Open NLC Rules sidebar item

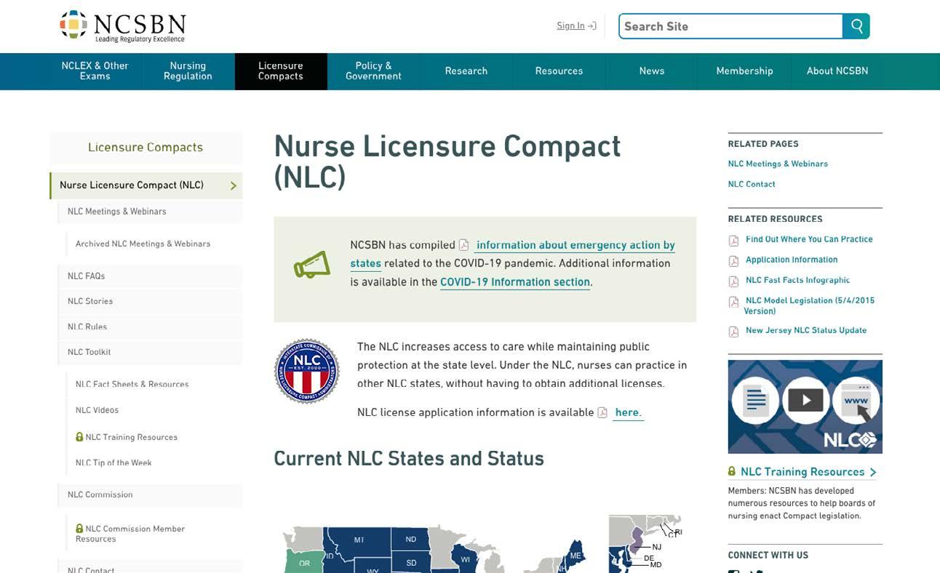(150, 326)
